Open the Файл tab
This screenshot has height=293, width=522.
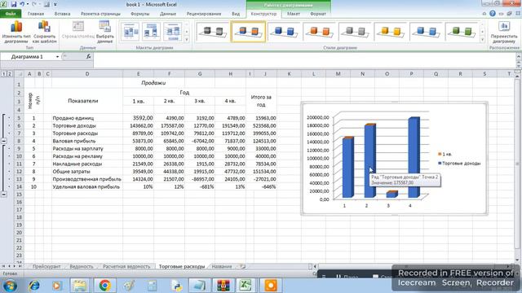[11, 14]
